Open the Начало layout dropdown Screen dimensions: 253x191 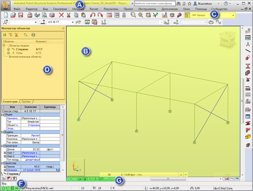click(x=233, y=15)
